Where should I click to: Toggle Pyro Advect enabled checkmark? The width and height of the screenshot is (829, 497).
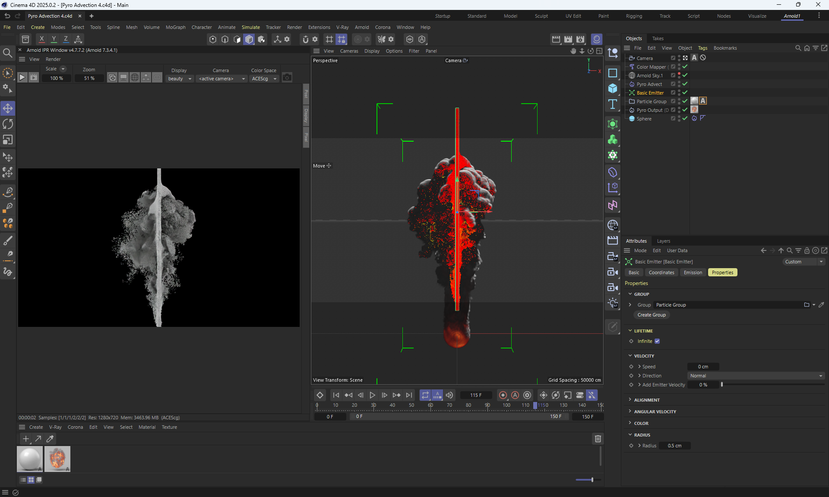pos(685,84)
